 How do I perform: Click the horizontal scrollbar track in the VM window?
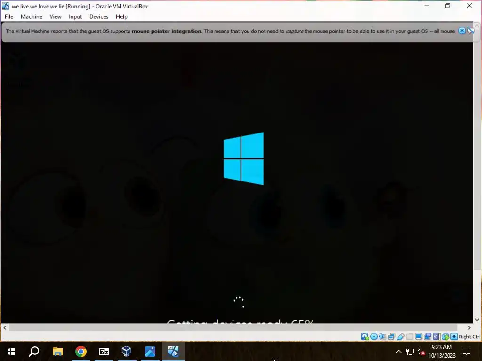tap(237, 328)
